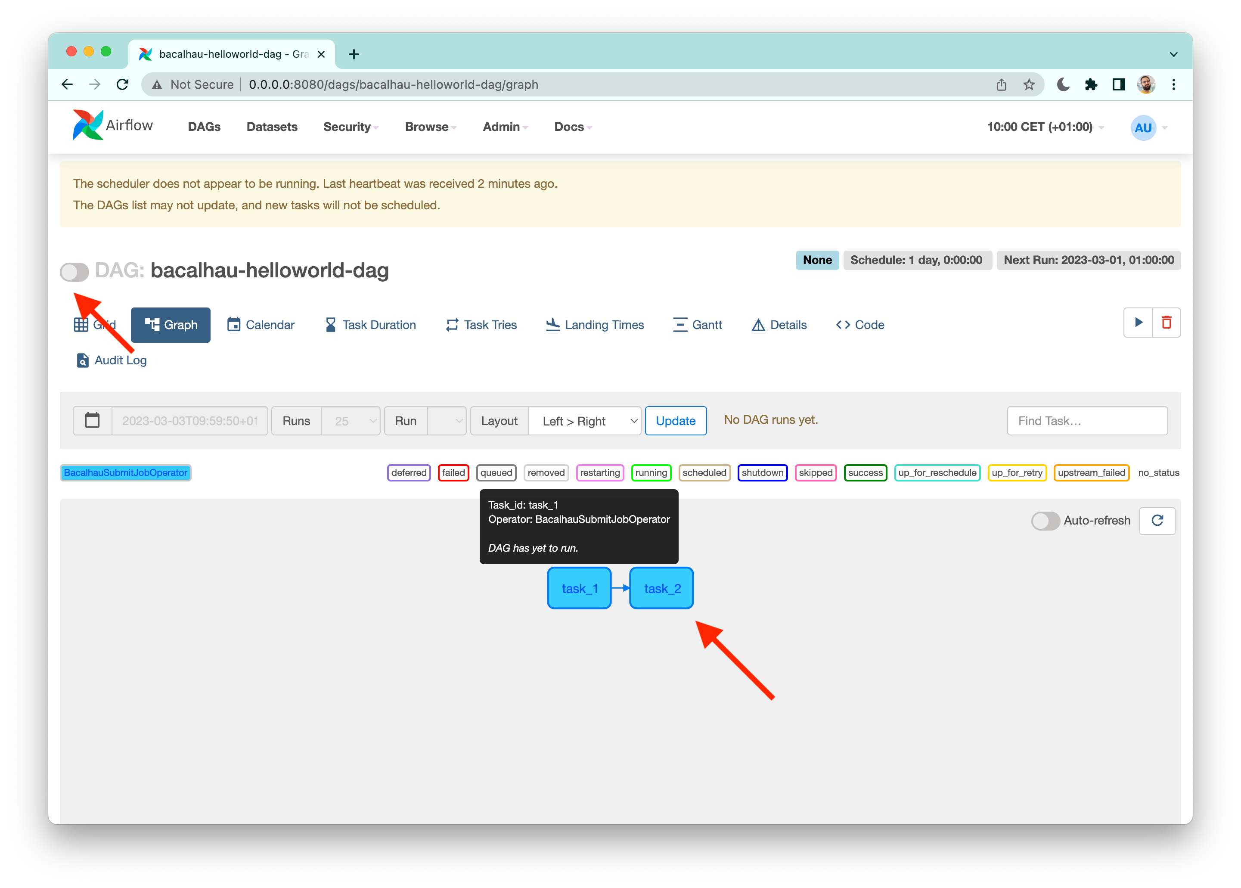The width and height of the screenshot is (1241, 888).
Task: Switch to the Task Tries tab
Action: 481,325
